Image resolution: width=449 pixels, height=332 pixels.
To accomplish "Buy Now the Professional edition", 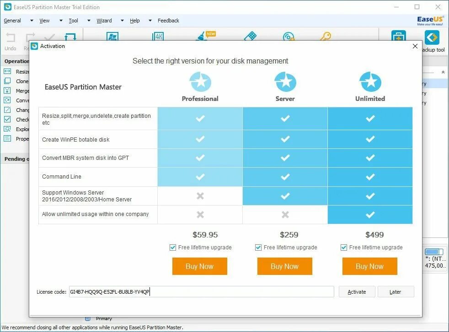I will (200, 266).
